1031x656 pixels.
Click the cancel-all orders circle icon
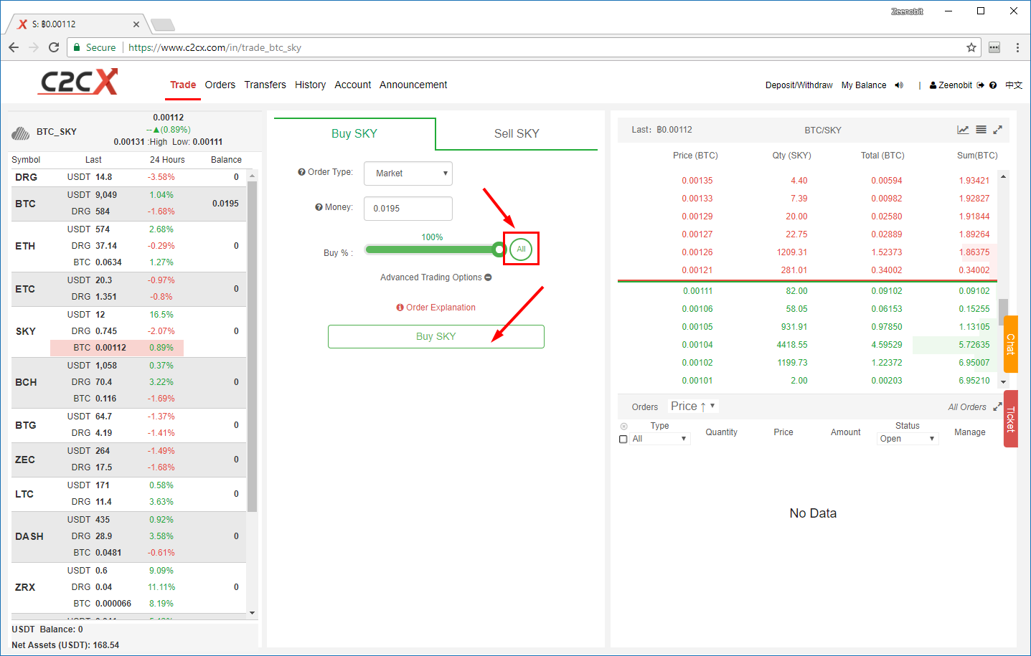point(623,426)
